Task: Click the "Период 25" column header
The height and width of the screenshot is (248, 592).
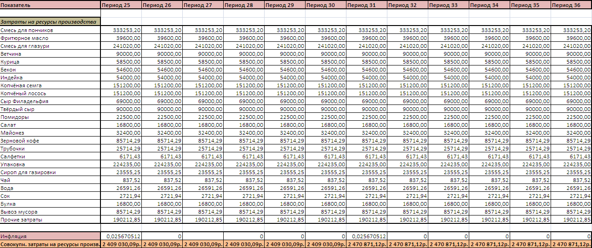Action: pos(121,5)
